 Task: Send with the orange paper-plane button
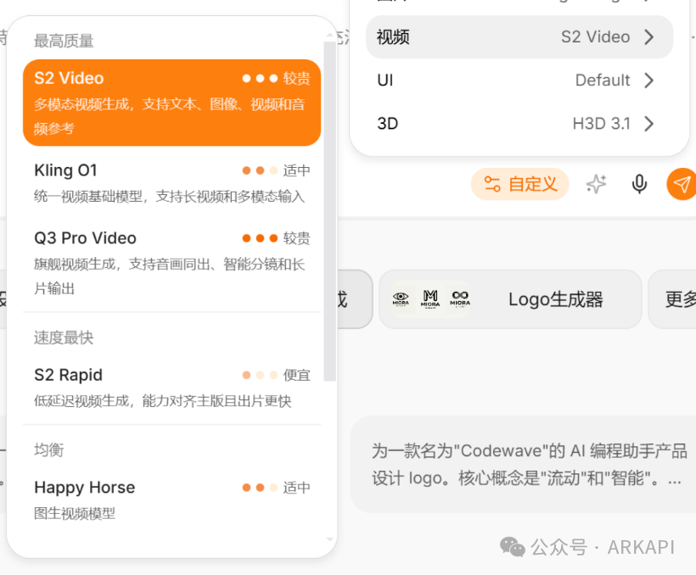[x=682, y=184]
